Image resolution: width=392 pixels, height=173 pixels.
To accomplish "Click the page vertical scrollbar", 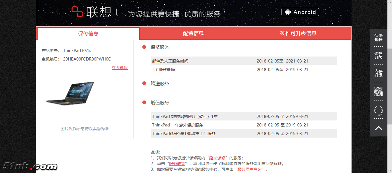I will pos(389,86).
